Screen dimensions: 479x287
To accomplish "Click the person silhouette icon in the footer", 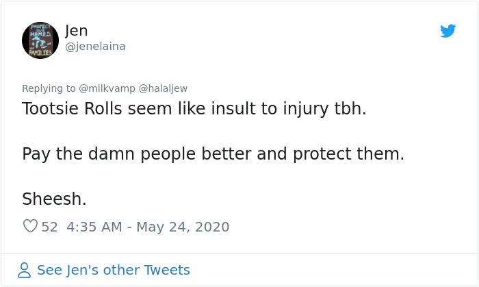I will (25, 271).
